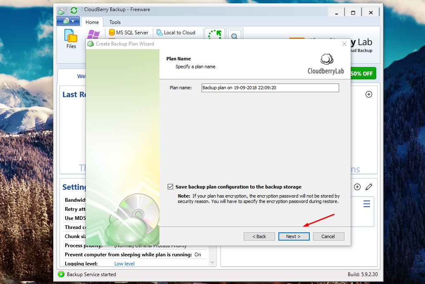Viewport: 425px width, 284px height.
Task: Click the settings panel scroll down arrow
Action: point(212,263)
